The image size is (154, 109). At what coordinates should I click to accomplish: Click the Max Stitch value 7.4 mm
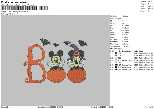point(125,39)
